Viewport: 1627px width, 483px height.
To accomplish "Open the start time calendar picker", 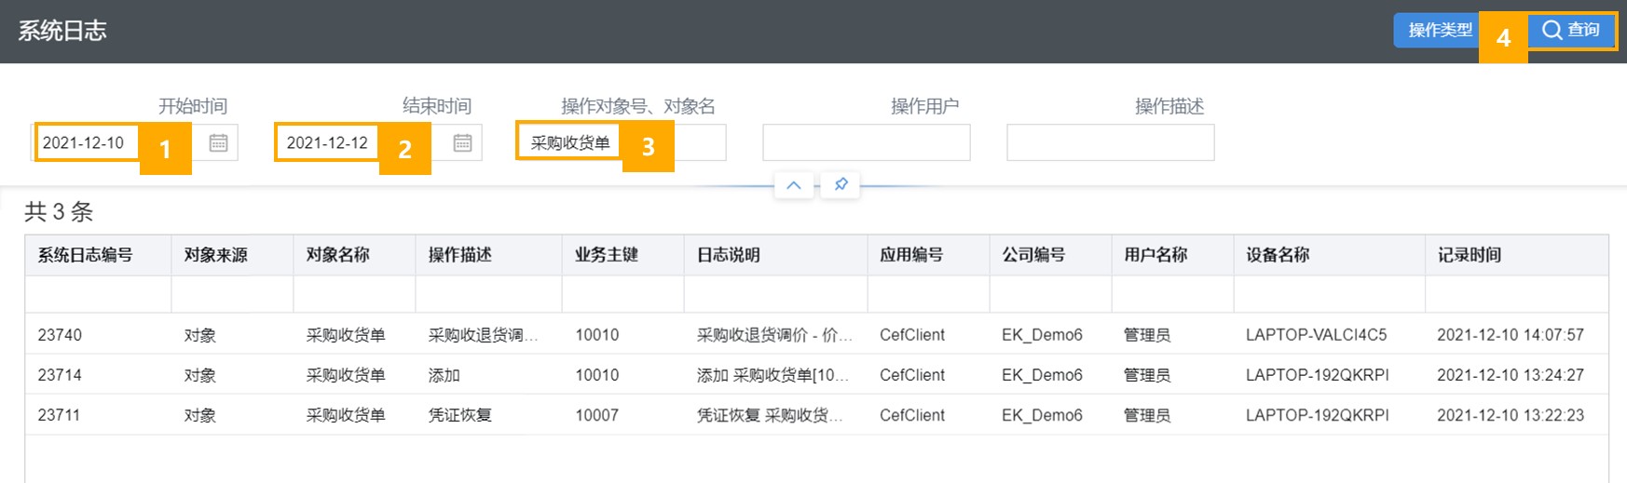I will [x=218, y=142].
